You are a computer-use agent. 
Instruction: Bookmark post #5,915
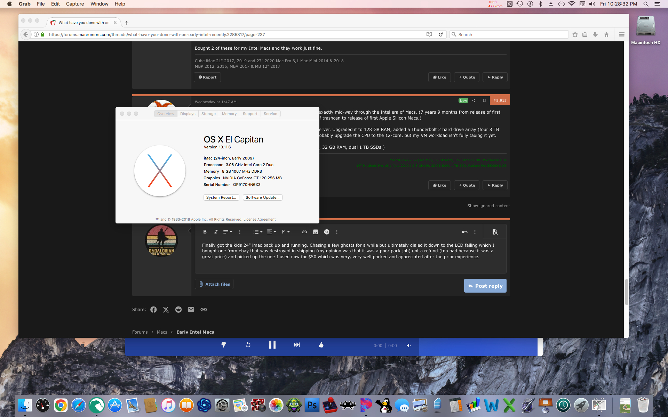484,100
